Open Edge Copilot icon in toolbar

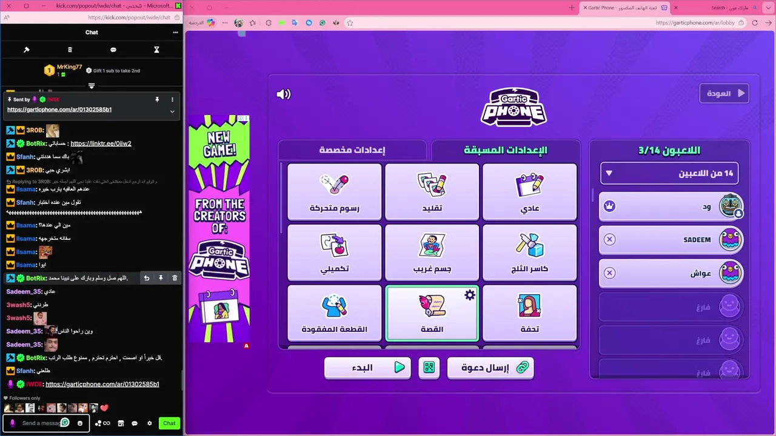pos(210,22)
